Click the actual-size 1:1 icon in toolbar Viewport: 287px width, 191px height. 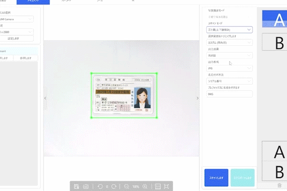tap(157, 186)
